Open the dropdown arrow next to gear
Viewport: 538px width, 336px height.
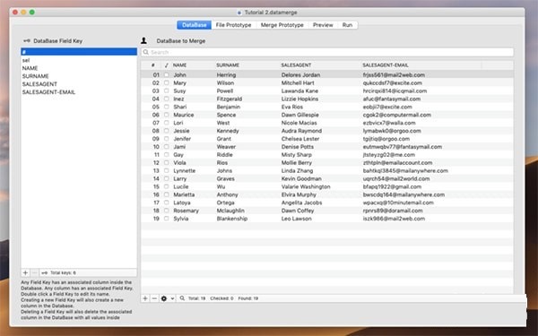[172, 298]
